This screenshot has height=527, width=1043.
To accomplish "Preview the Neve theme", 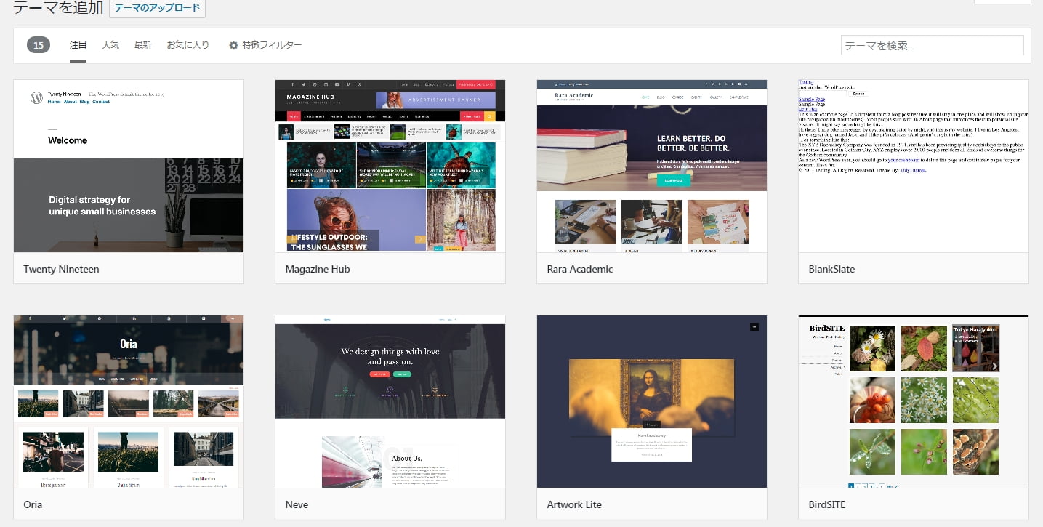I will 390,401.
